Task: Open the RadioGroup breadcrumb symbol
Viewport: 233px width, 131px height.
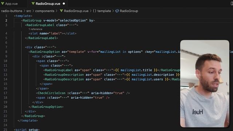Action: coord(129,11)
